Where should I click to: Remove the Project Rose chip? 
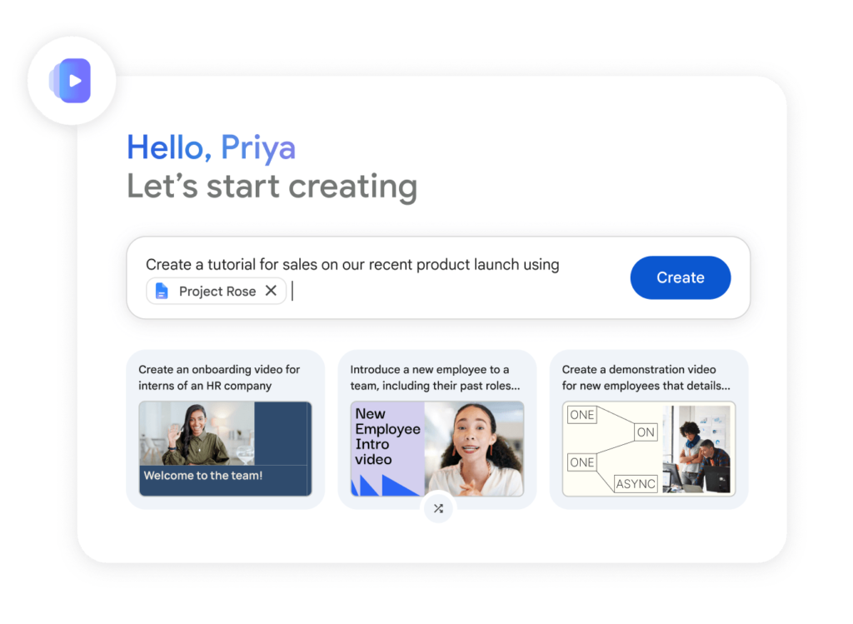271,291
